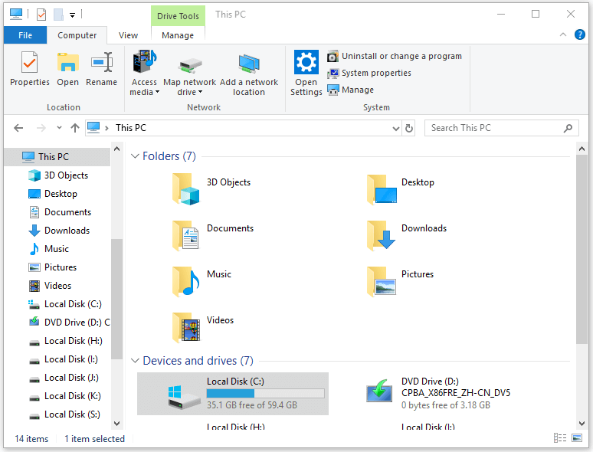Click the Up one level arrow

75,128
